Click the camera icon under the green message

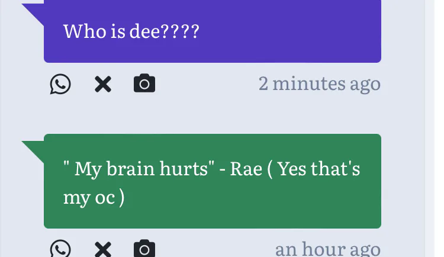tap(144, 249)
